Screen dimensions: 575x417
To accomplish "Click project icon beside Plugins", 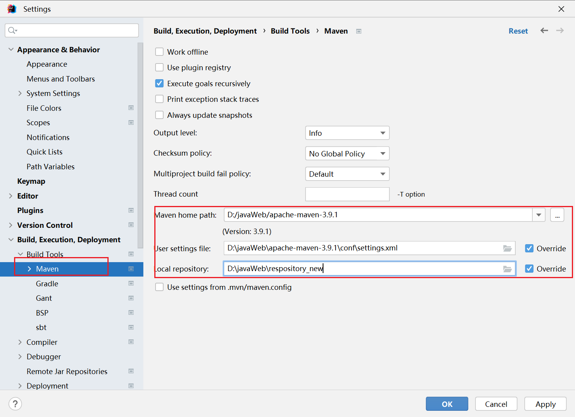I will click(131, 210).
